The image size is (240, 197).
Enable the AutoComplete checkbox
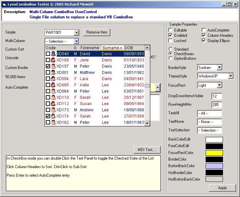pos(204,30)
